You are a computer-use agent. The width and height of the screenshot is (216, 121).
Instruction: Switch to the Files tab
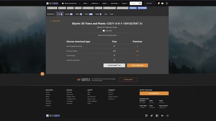[x=59, y=14]
